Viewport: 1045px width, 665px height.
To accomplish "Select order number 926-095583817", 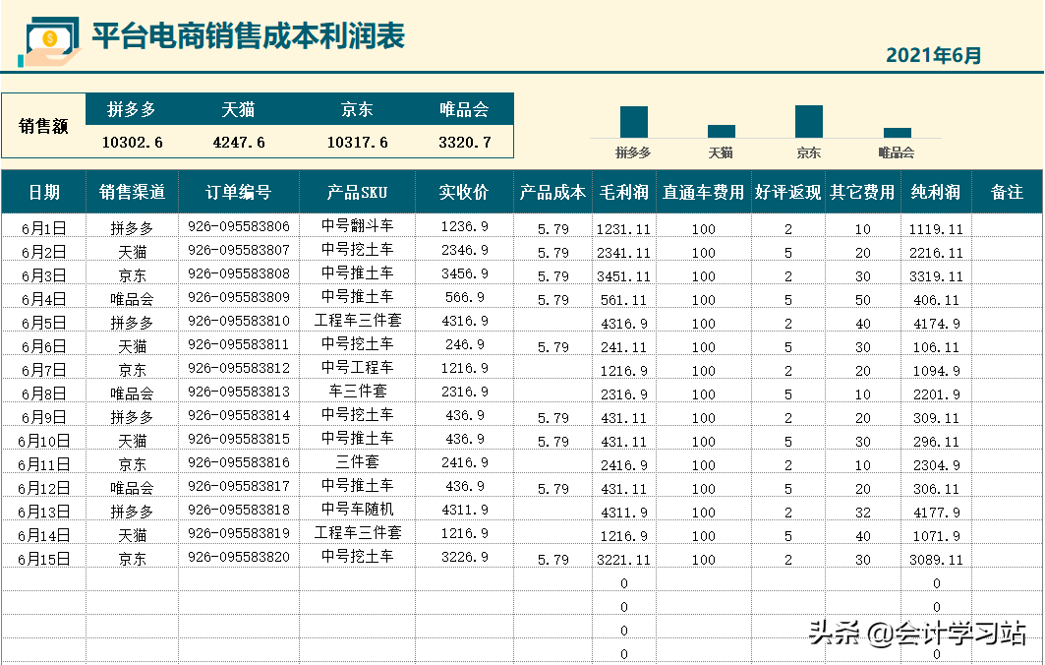I will 239,486.
